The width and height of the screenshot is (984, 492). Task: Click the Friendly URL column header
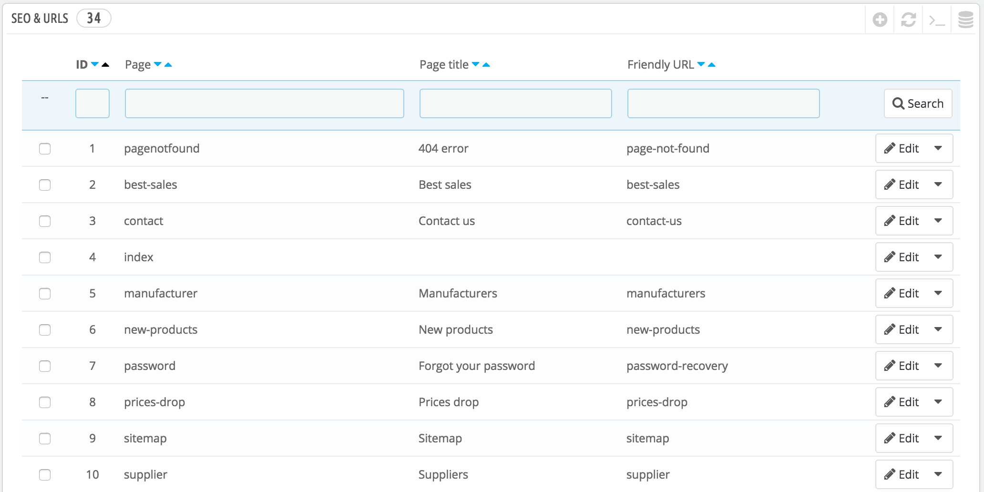pyautogui.click(x=661, y=64)
